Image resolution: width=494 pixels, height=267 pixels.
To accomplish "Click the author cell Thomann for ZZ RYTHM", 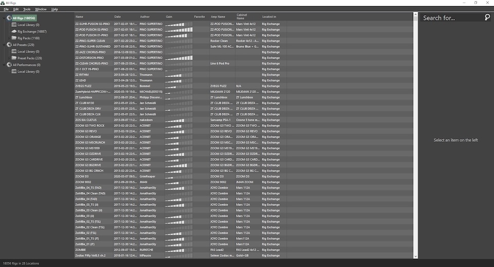I will click(146, 75).
